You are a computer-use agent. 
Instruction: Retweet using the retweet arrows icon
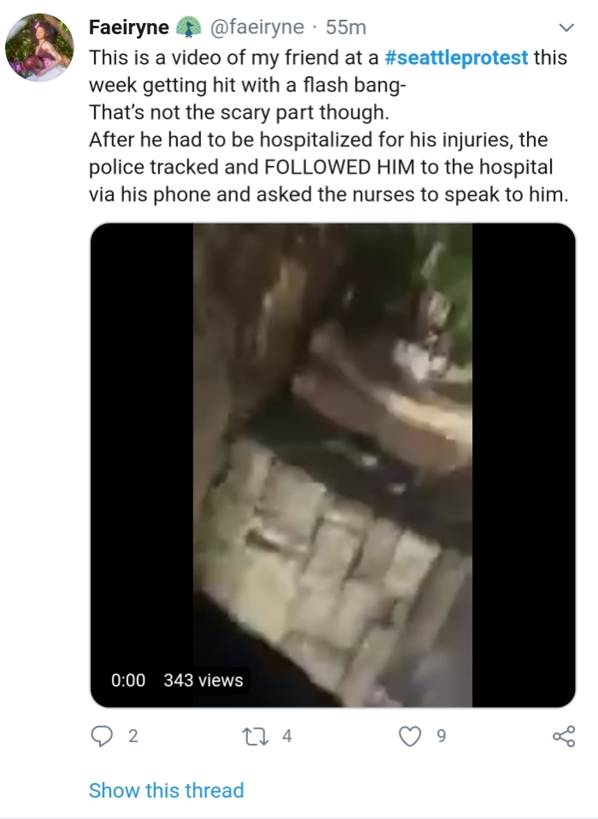coord(256,736)
